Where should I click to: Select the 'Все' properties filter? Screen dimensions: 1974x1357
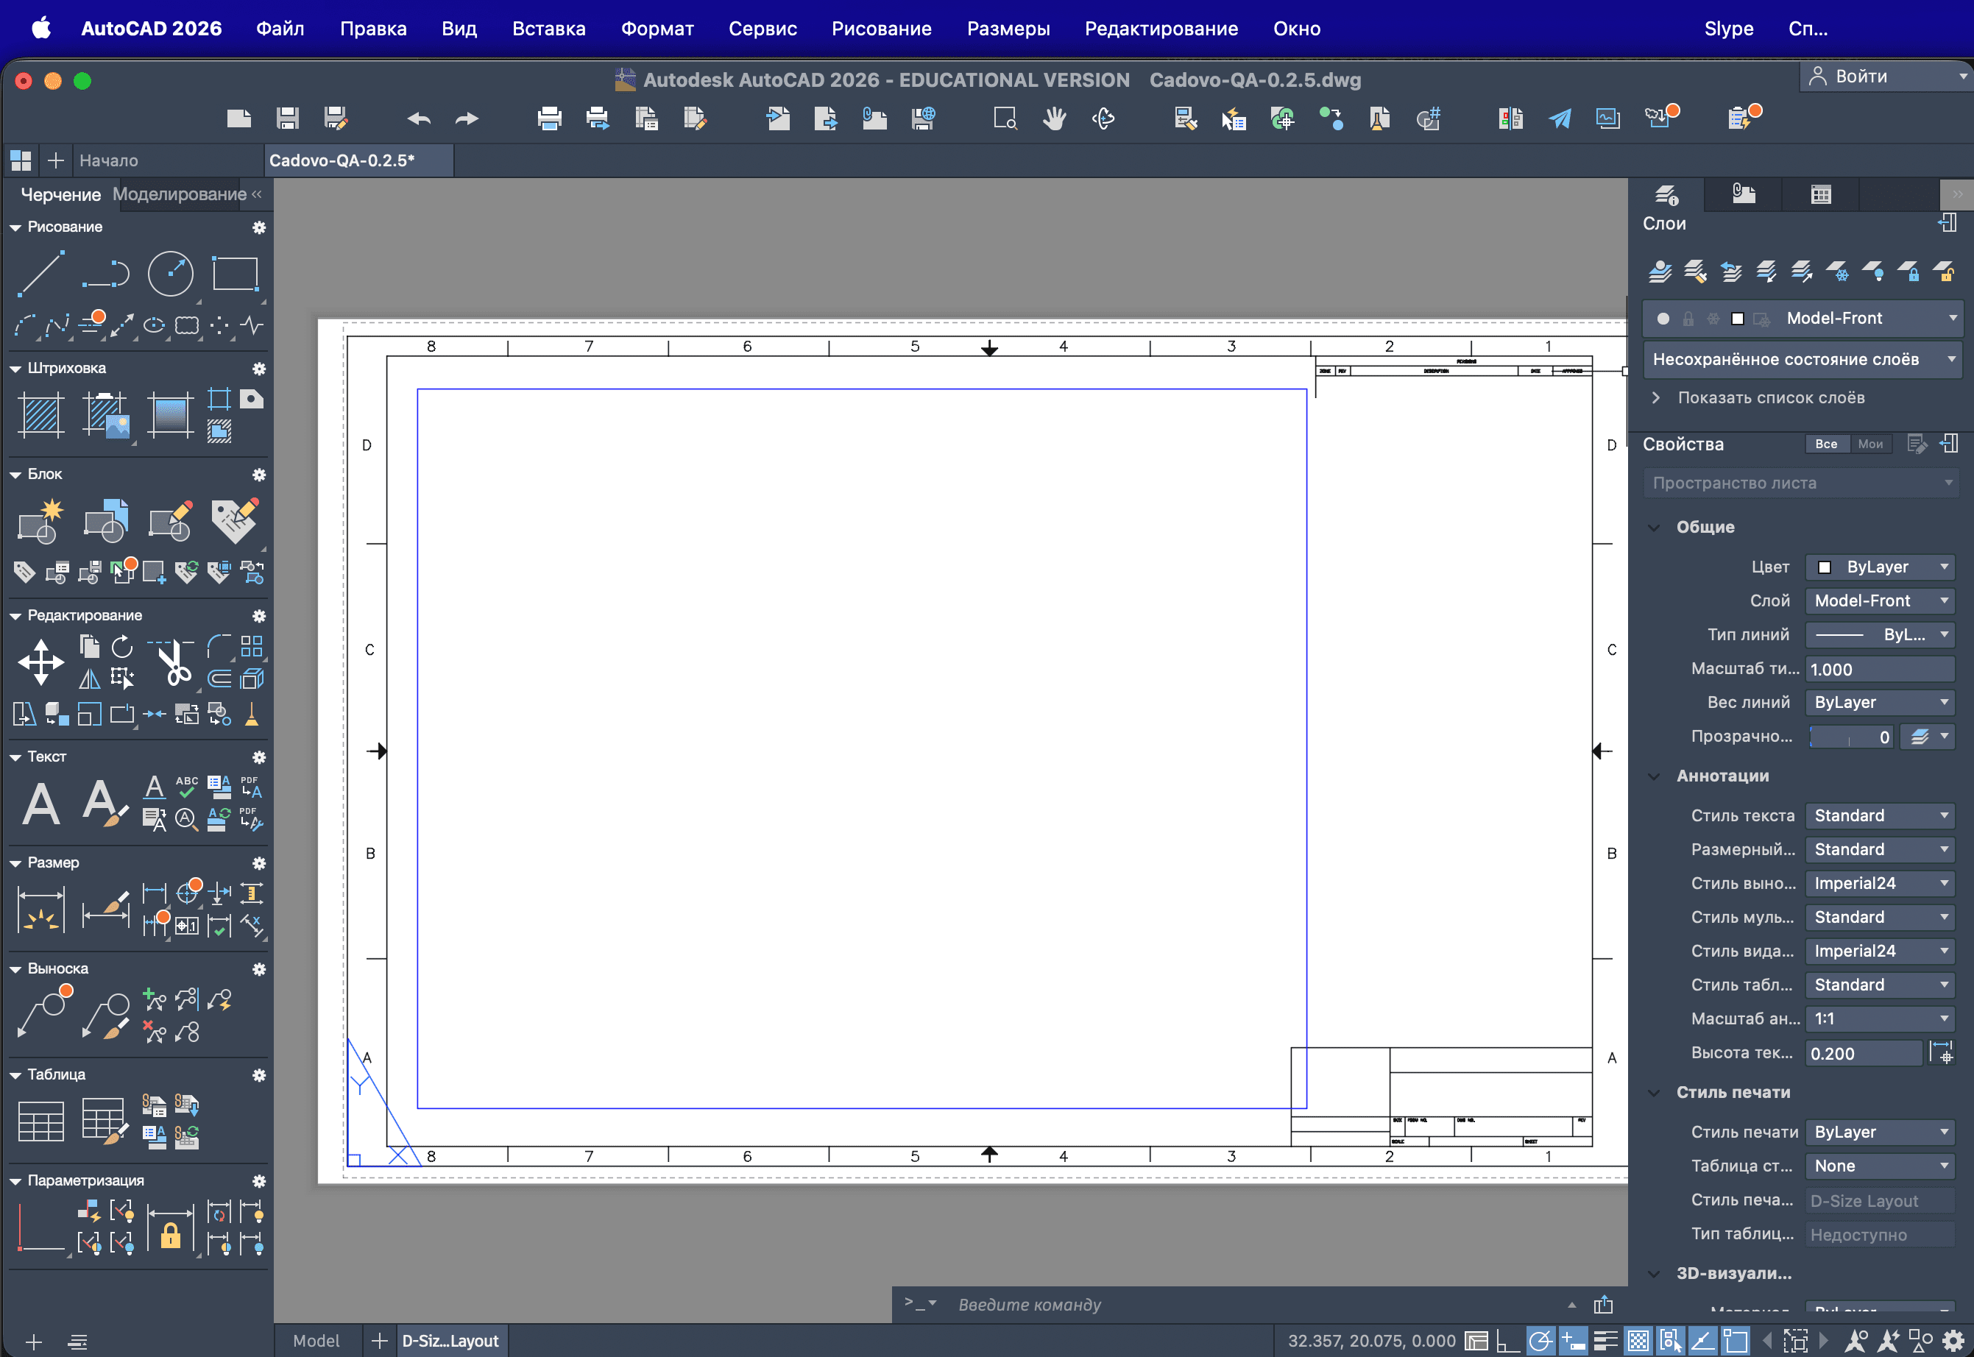point(1826,444)
